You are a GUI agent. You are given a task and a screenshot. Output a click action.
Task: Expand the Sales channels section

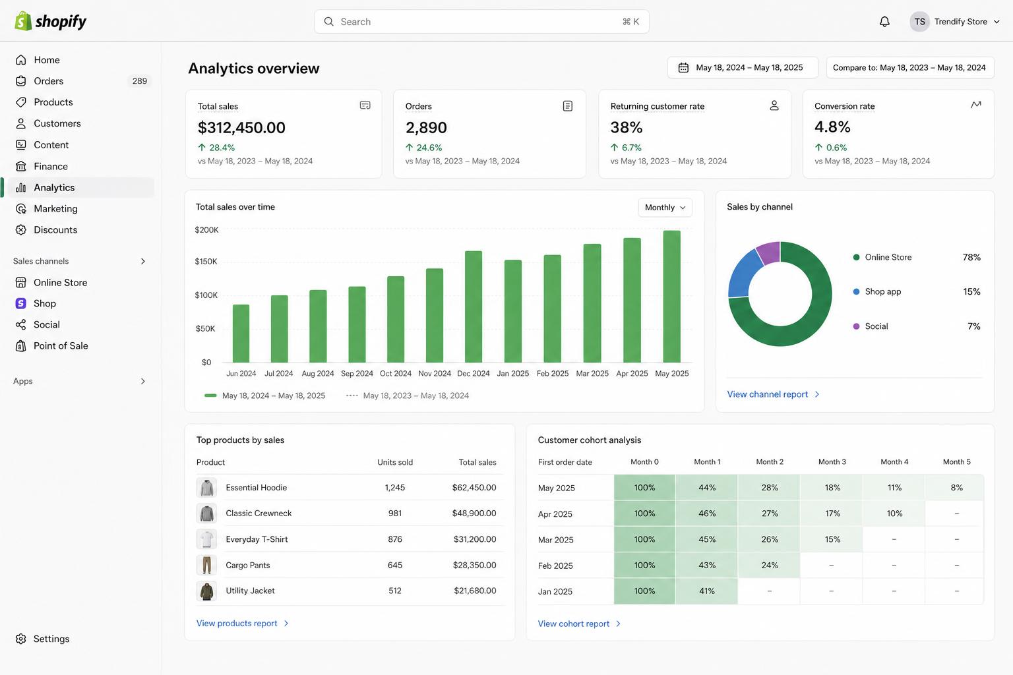pos(143,262)
